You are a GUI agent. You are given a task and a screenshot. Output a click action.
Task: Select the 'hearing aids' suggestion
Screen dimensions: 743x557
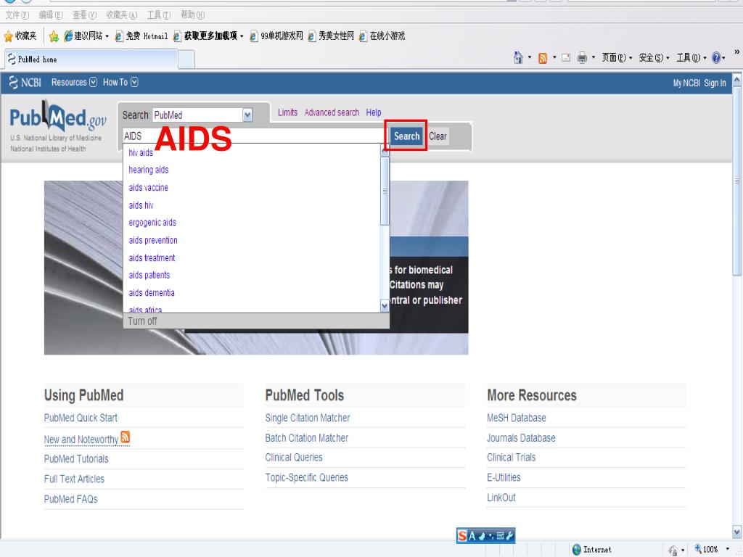(x=148, y=170)
